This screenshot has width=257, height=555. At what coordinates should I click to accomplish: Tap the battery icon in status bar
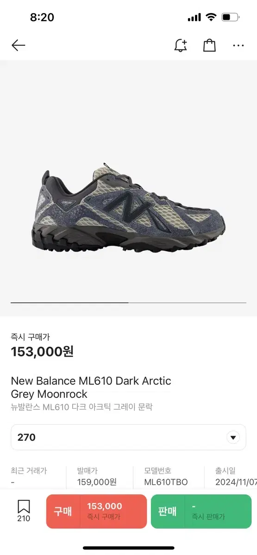(230, 18)
